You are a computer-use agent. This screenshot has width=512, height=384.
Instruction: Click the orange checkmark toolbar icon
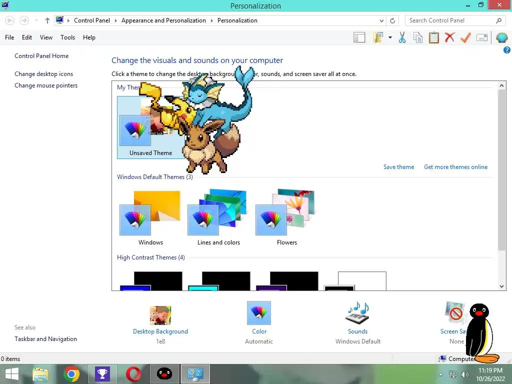point(465,37)
